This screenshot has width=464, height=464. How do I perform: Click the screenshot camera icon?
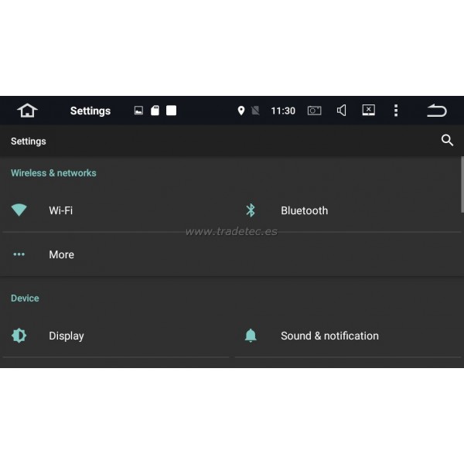(314, 111)
